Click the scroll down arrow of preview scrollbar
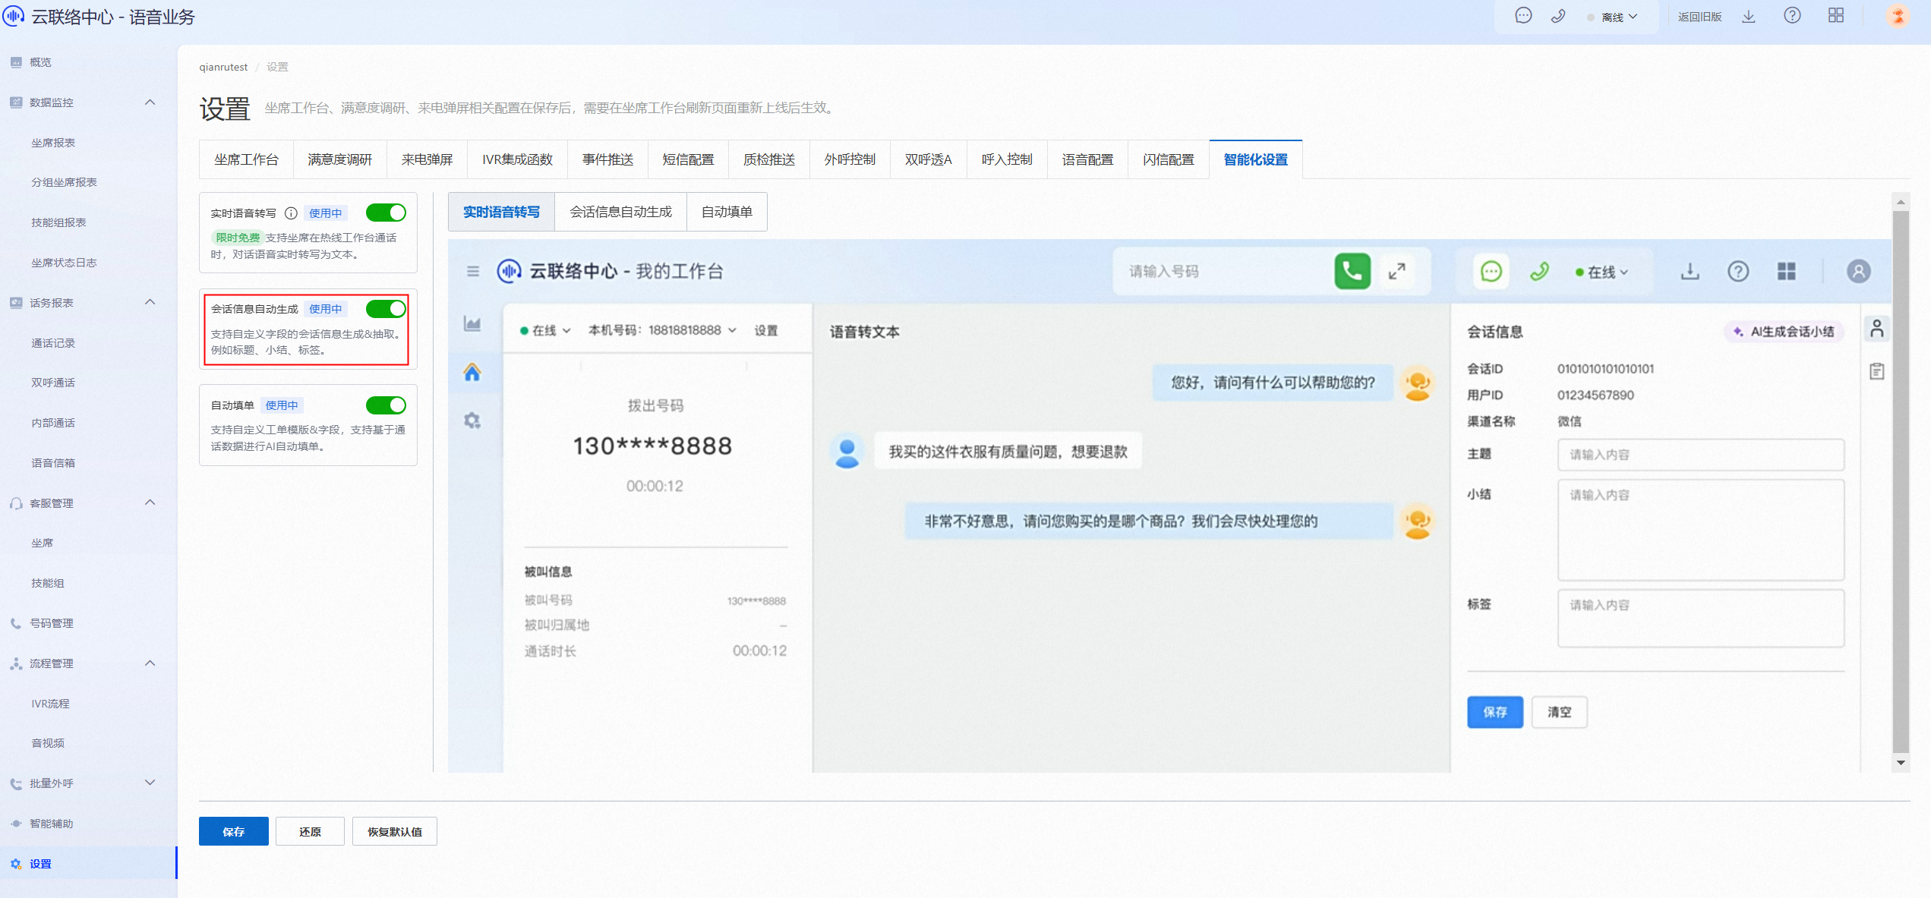1931x898 pixels. tap(1901, 763)
